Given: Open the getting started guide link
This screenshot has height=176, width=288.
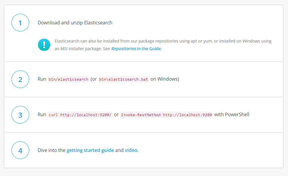Looking at the screenshot, I should tap(90, 150).
